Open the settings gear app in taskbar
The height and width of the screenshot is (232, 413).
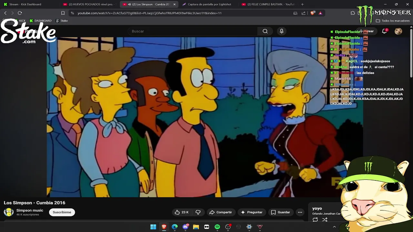tap(249, 227)
